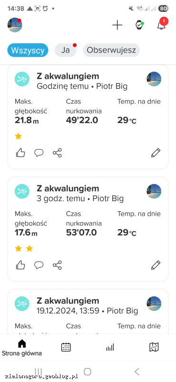
Task: Open the map tab in bottom navigation
Action: [154, 347]
